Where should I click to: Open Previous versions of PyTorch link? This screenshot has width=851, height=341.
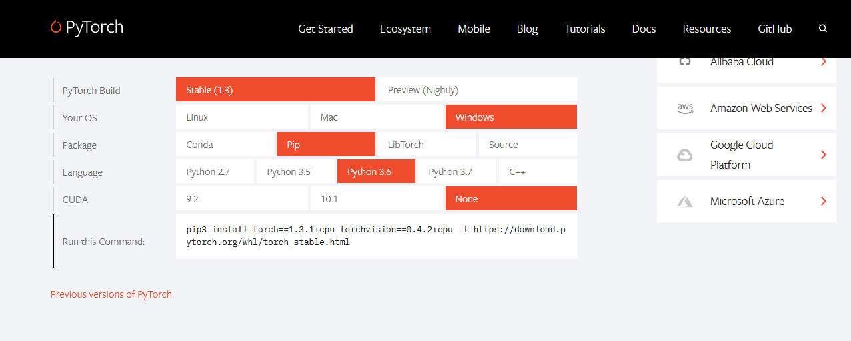[x=111, y=294]
